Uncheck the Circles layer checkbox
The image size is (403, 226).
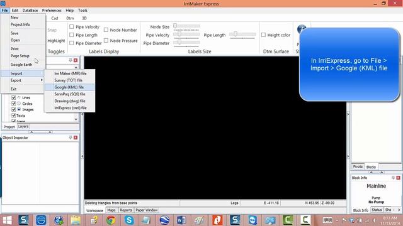(14, 104)
